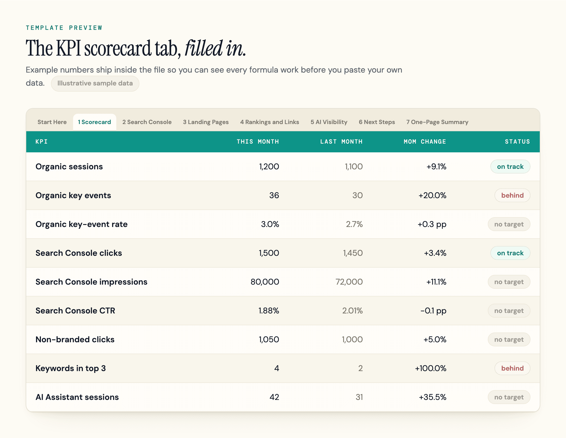
Task: Select the AI Assistant sessions label
Action: pyautogui.click(x=77, y=397)
